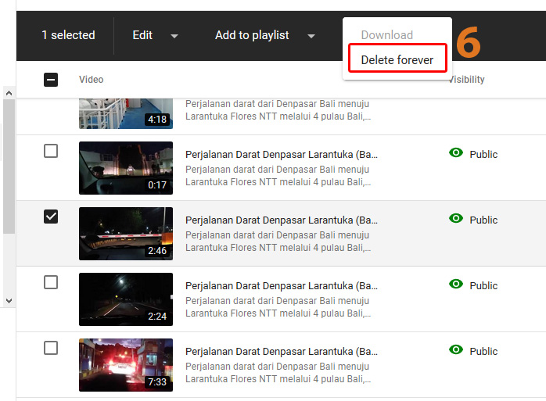
Task: Click the Add to playlist arrow
Action: pos(311,36)
